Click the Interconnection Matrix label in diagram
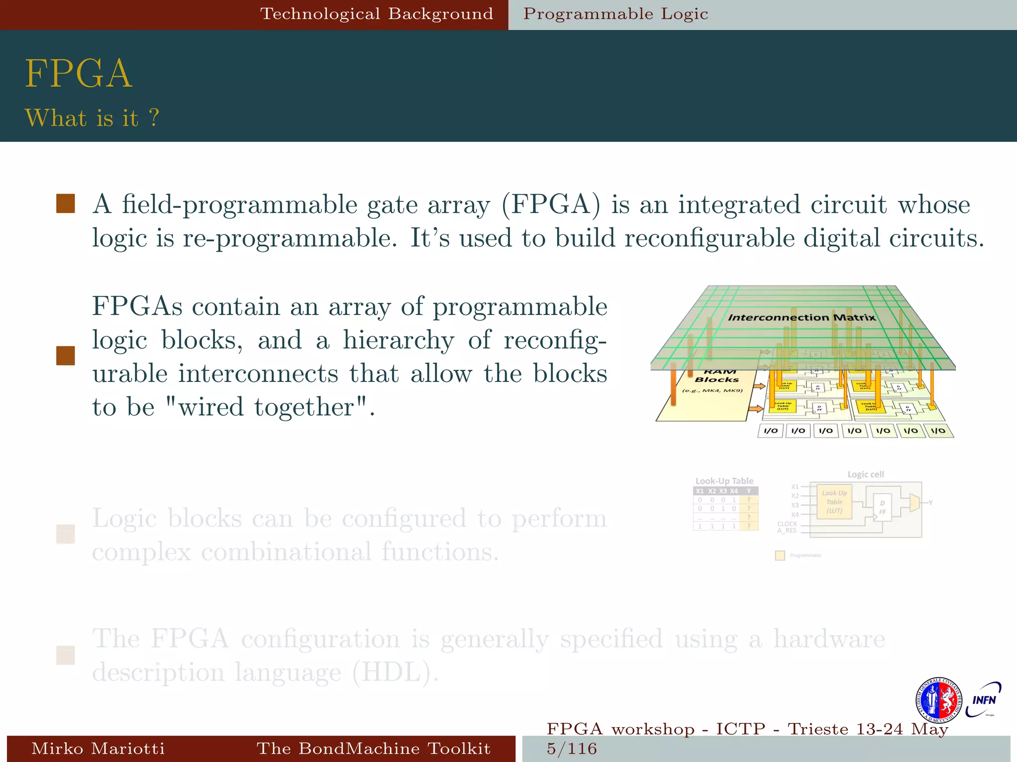This screenshot has height=762, width=1017. click(x=801, y=317)
